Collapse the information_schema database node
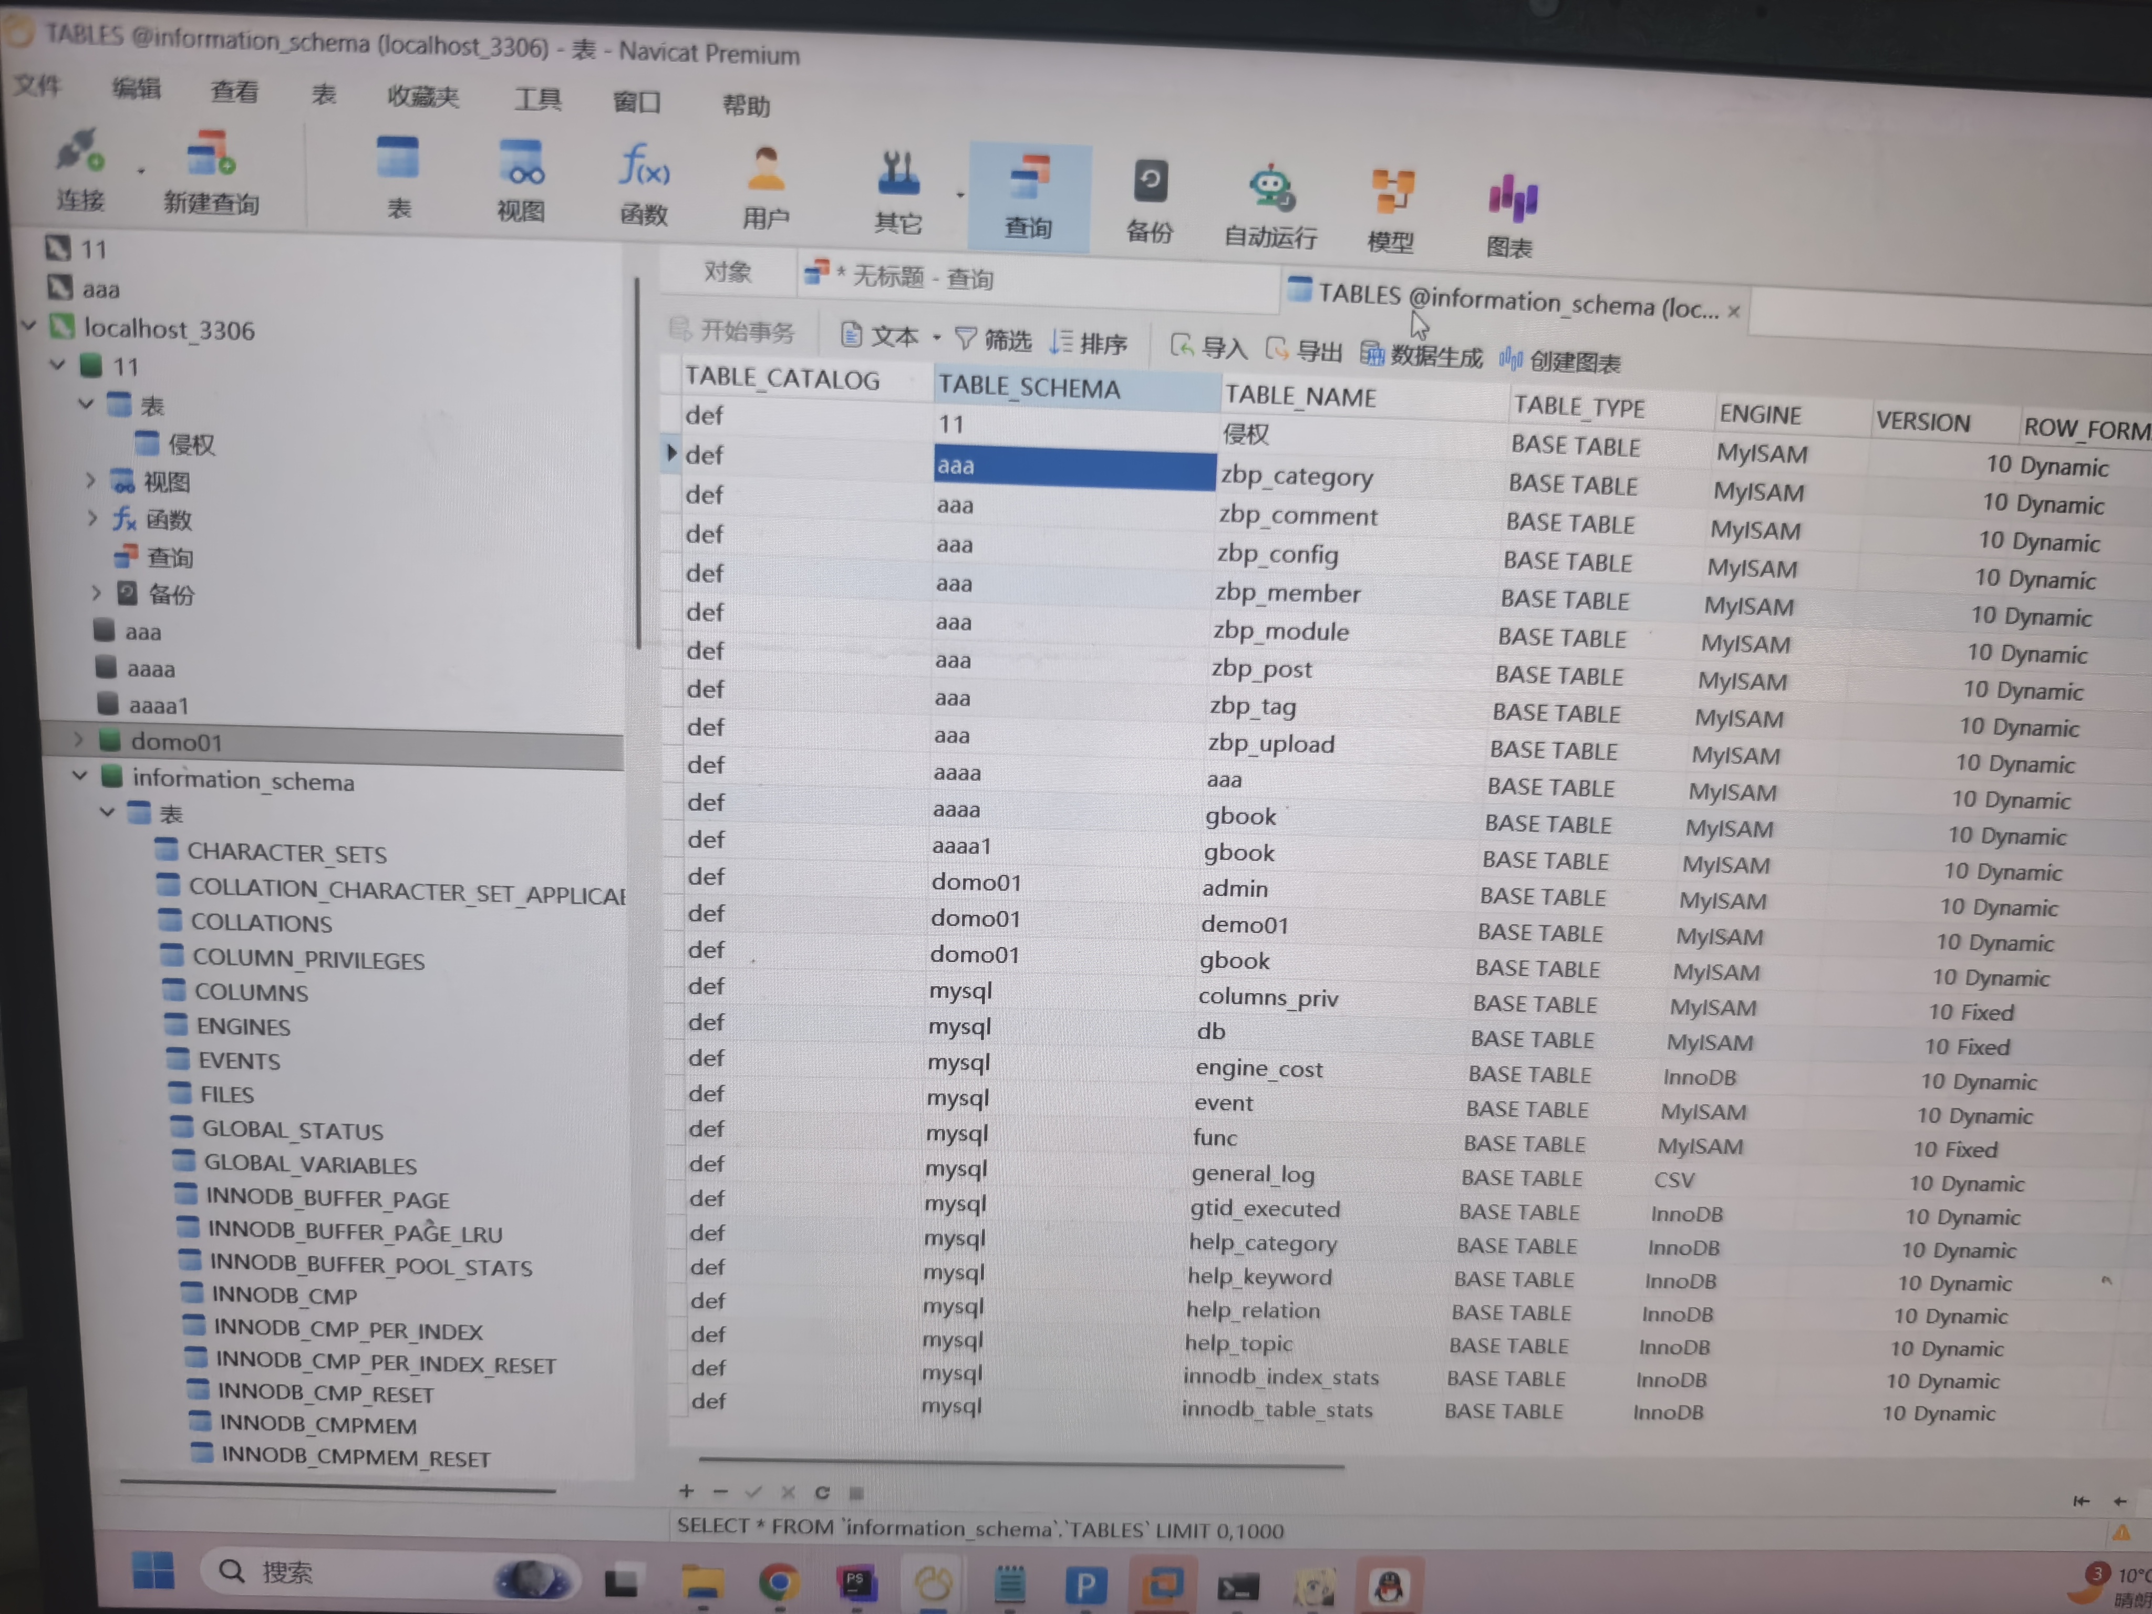 (x=81, y=777)
